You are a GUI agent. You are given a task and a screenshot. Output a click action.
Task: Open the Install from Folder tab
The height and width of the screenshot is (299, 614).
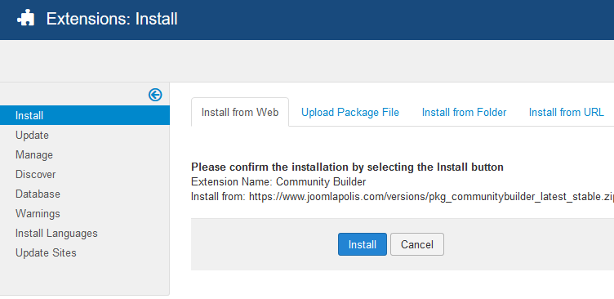pos(464,113)
